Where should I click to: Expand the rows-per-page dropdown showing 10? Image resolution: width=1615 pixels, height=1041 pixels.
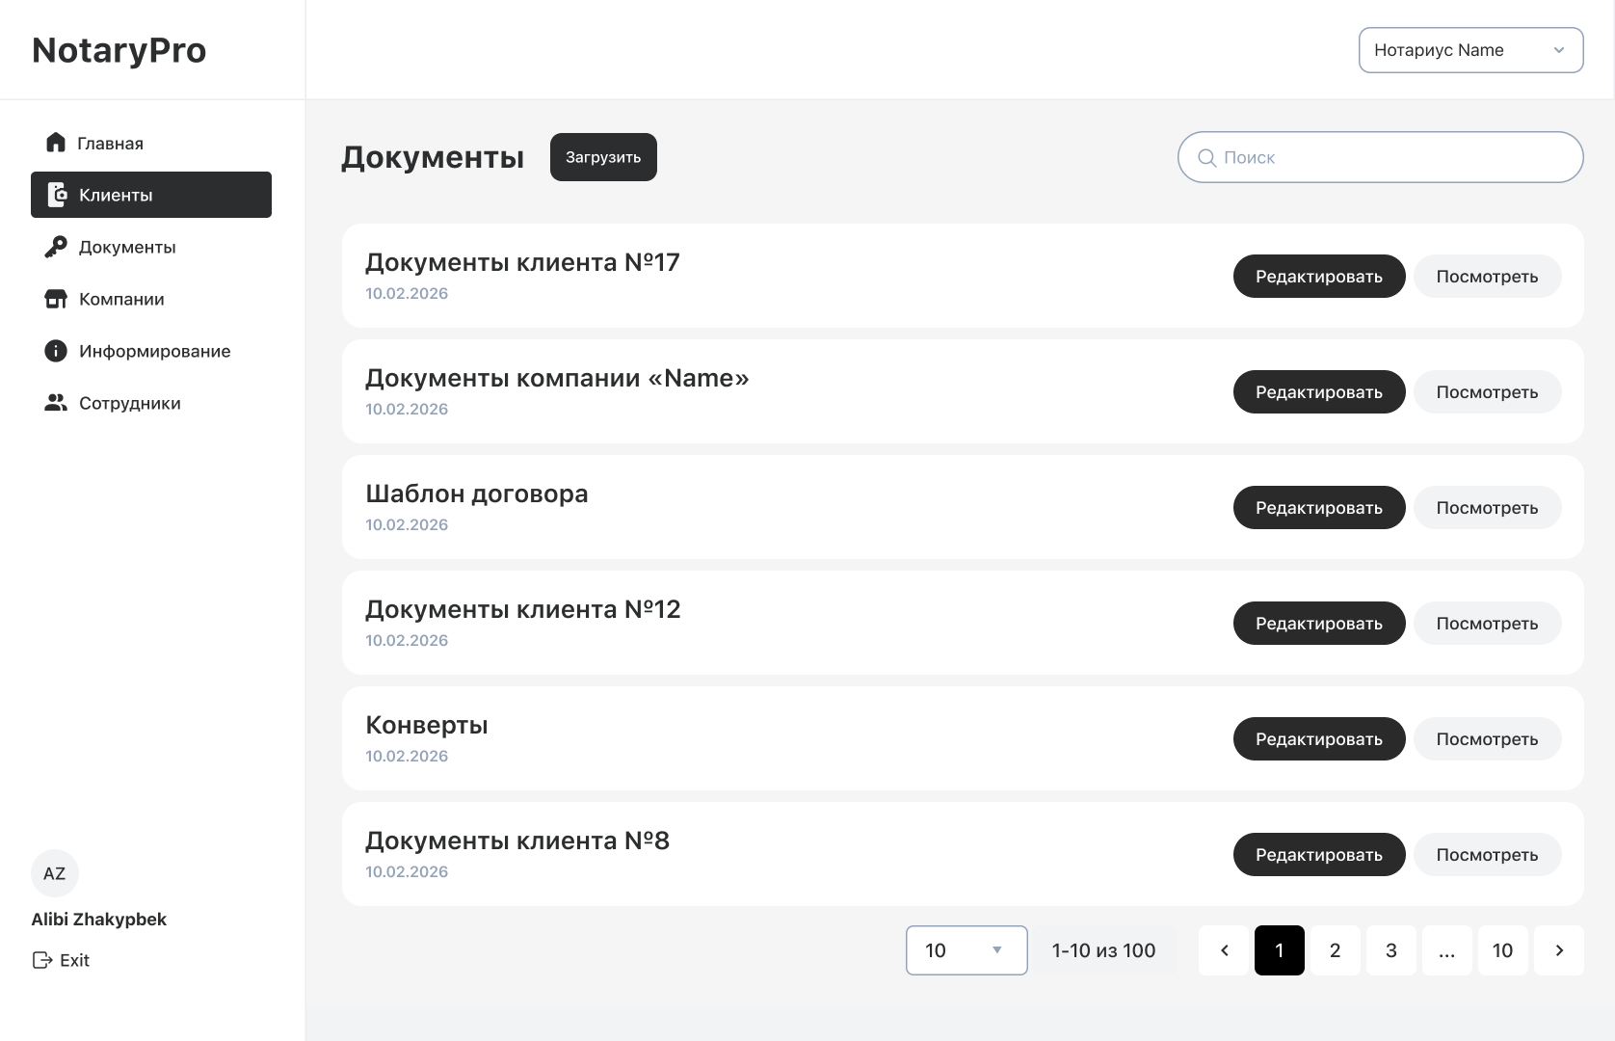tap(966, 950)
